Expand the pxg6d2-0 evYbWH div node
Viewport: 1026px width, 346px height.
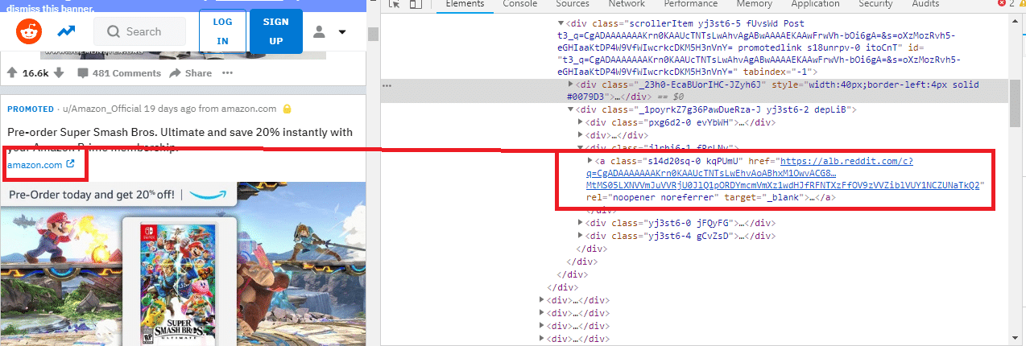click(x=581, y=122)
